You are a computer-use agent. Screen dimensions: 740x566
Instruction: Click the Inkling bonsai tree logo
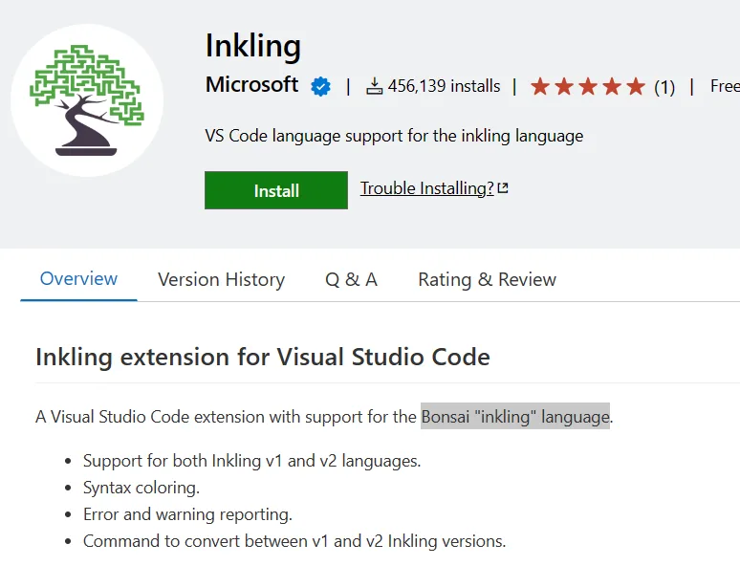tap(87, 100)
